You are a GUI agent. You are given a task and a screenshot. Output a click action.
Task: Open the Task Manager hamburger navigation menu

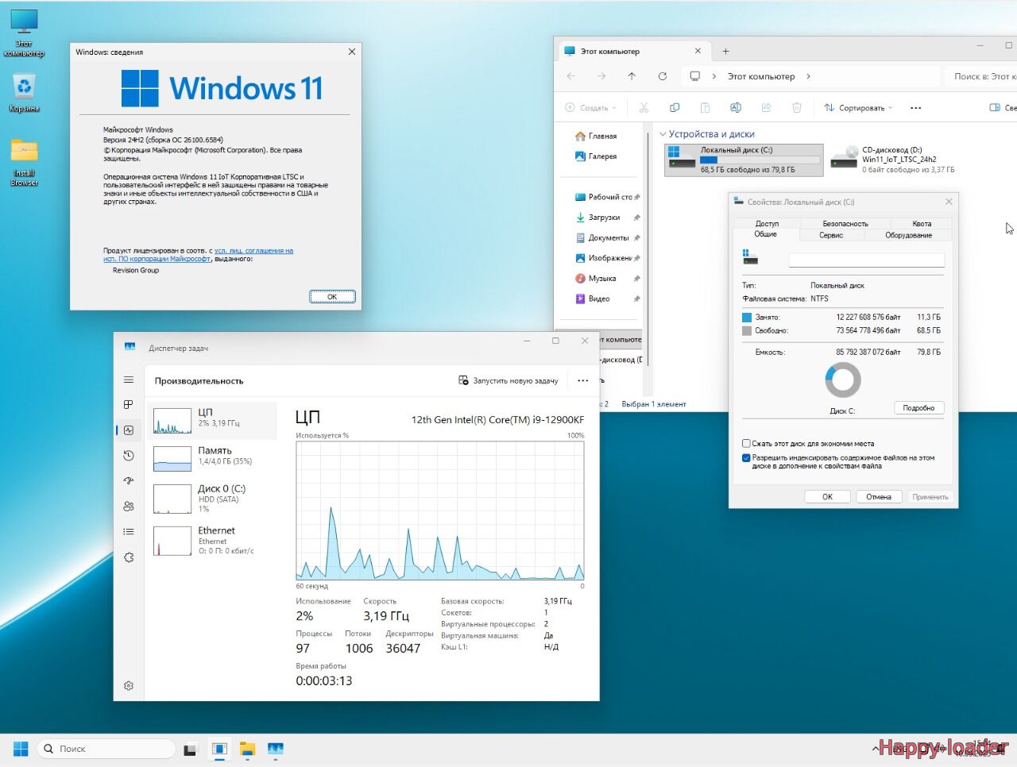click(129, 380)
